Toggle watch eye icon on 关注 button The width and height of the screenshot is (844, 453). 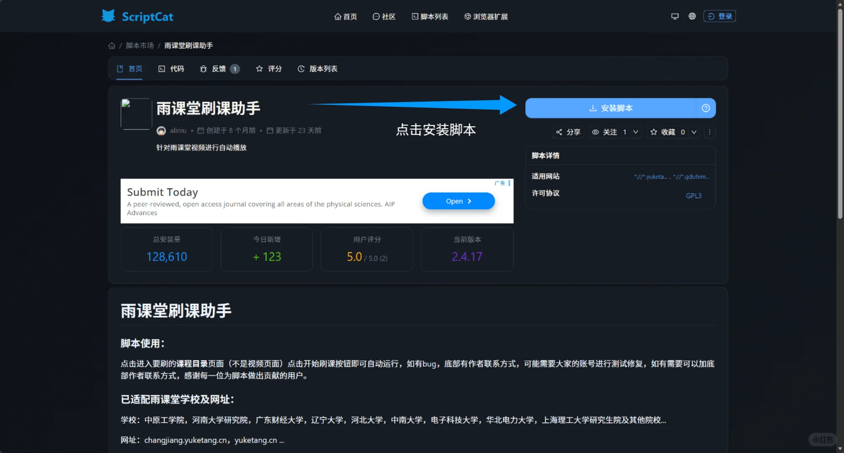point(595,132)
